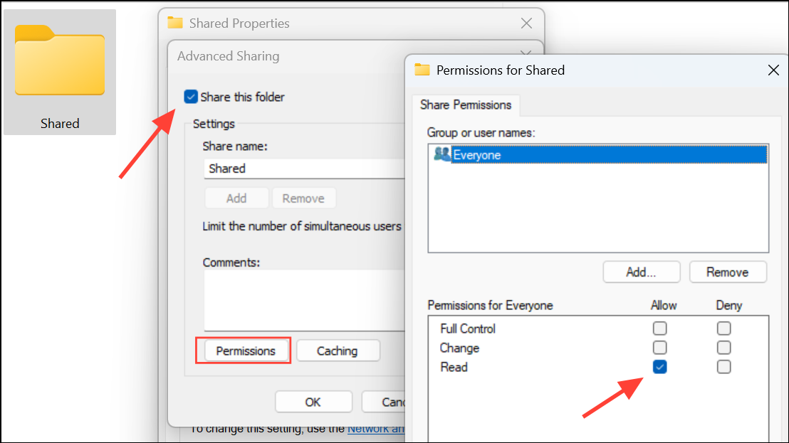Close the Shared Properties window
The image size is (789, 443).
coord(526,23)
